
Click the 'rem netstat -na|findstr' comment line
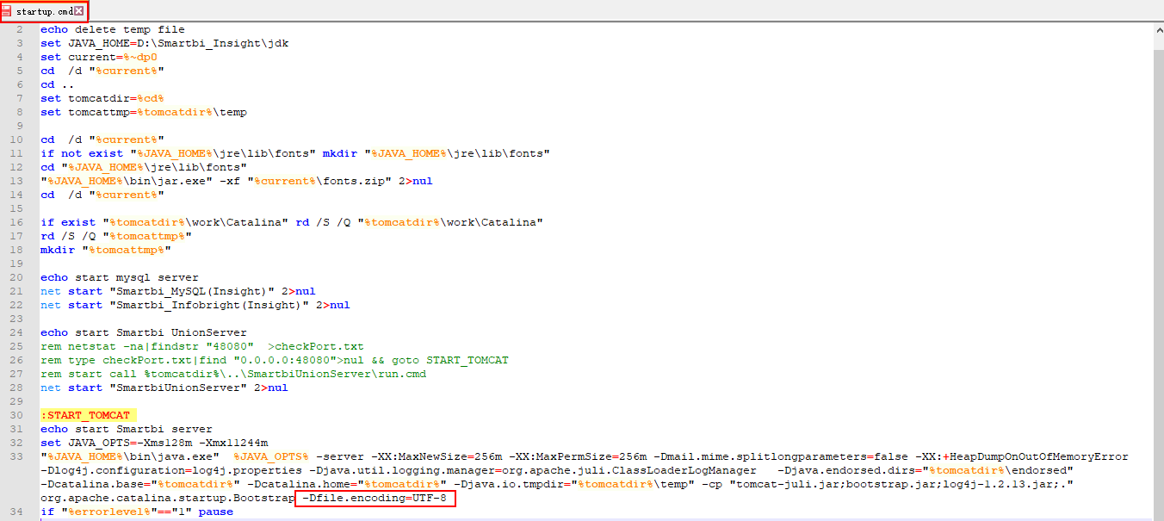coord(202,346)
